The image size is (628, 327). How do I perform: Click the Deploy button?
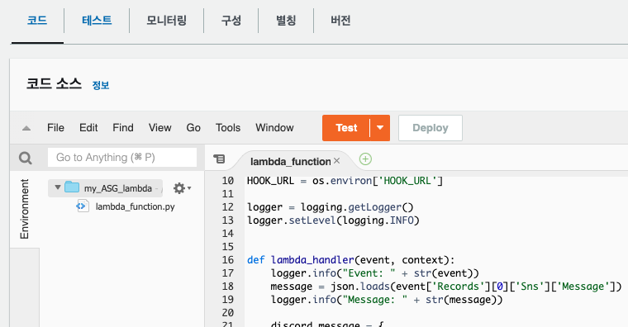point(431,128)
